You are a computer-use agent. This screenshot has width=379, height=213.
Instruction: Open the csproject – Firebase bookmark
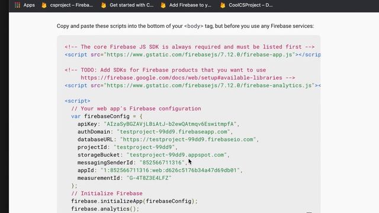(71, 5)
